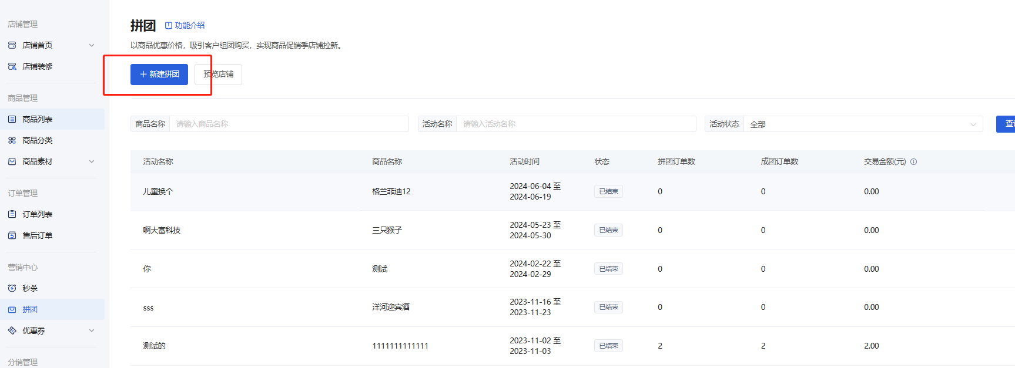Click the 拼团订单数 column header
Screen dimensions: 1015x368
tap(676, 161)
